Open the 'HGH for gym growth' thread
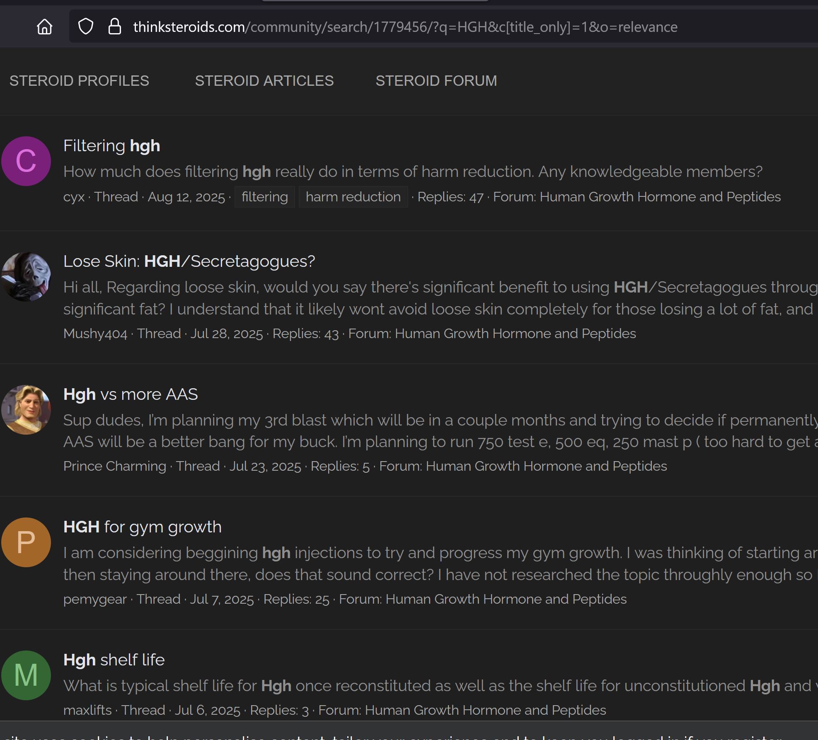Viewport: 818px width, 740px height. 142,527
